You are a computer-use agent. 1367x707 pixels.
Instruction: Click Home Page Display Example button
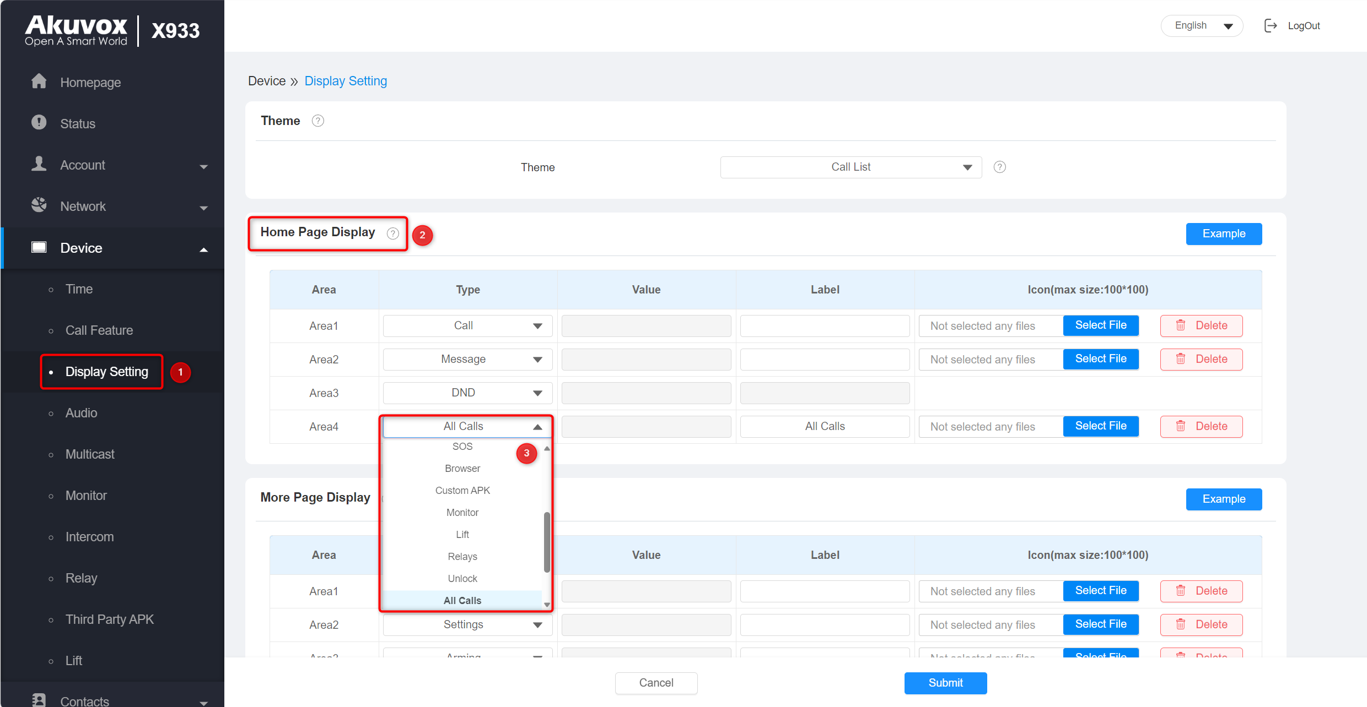[x=1224, y=233]
